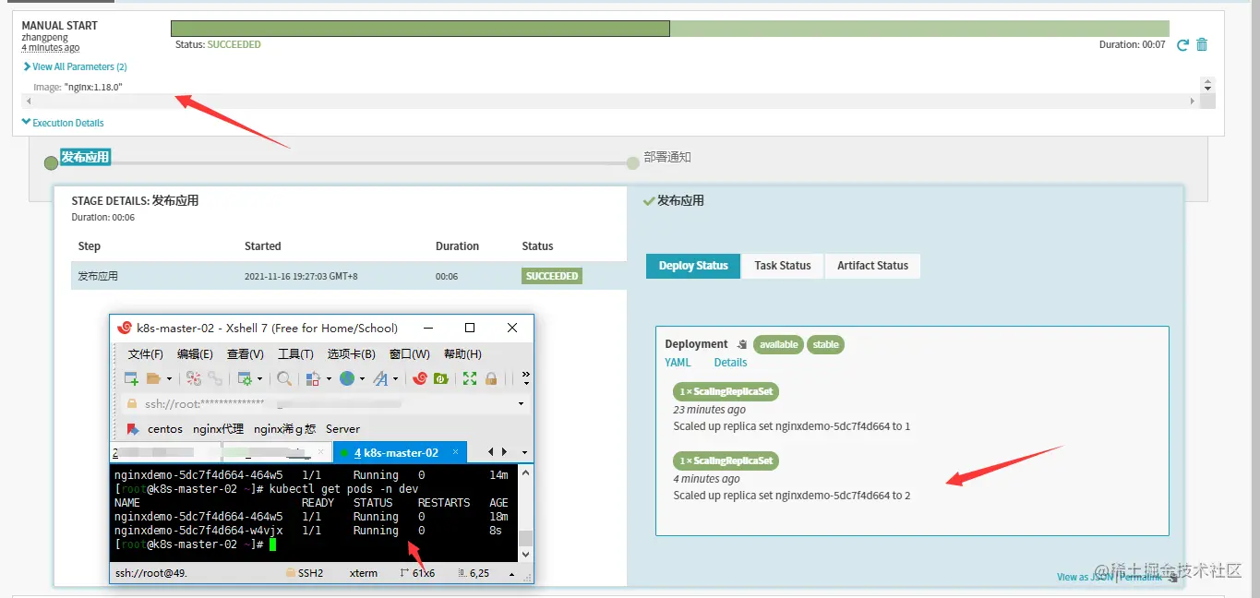Open the session Properties gear icon in Xshell

[245, 378]
